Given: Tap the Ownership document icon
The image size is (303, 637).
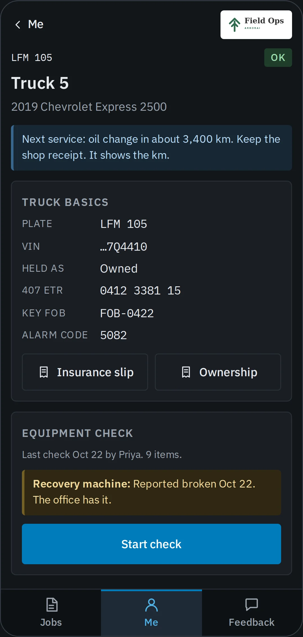Looking at the screenshot, I should (186, 372).
